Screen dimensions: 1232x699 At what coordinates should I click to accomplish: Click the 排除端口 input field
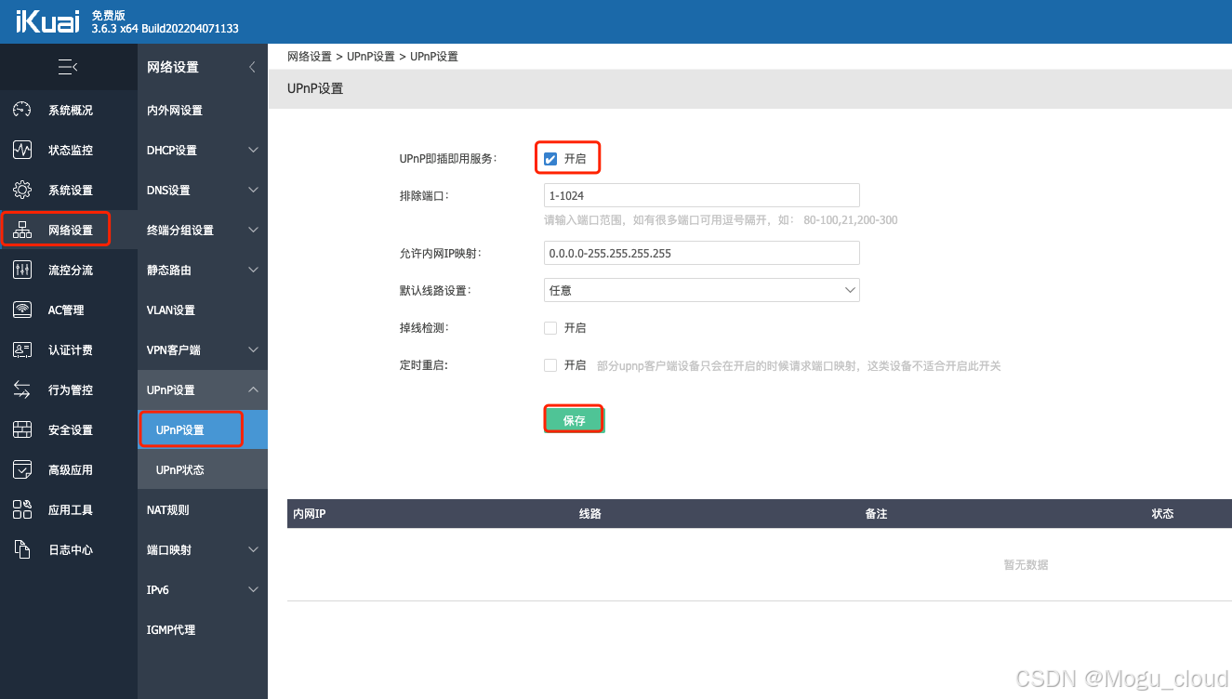tap(702, 195)
